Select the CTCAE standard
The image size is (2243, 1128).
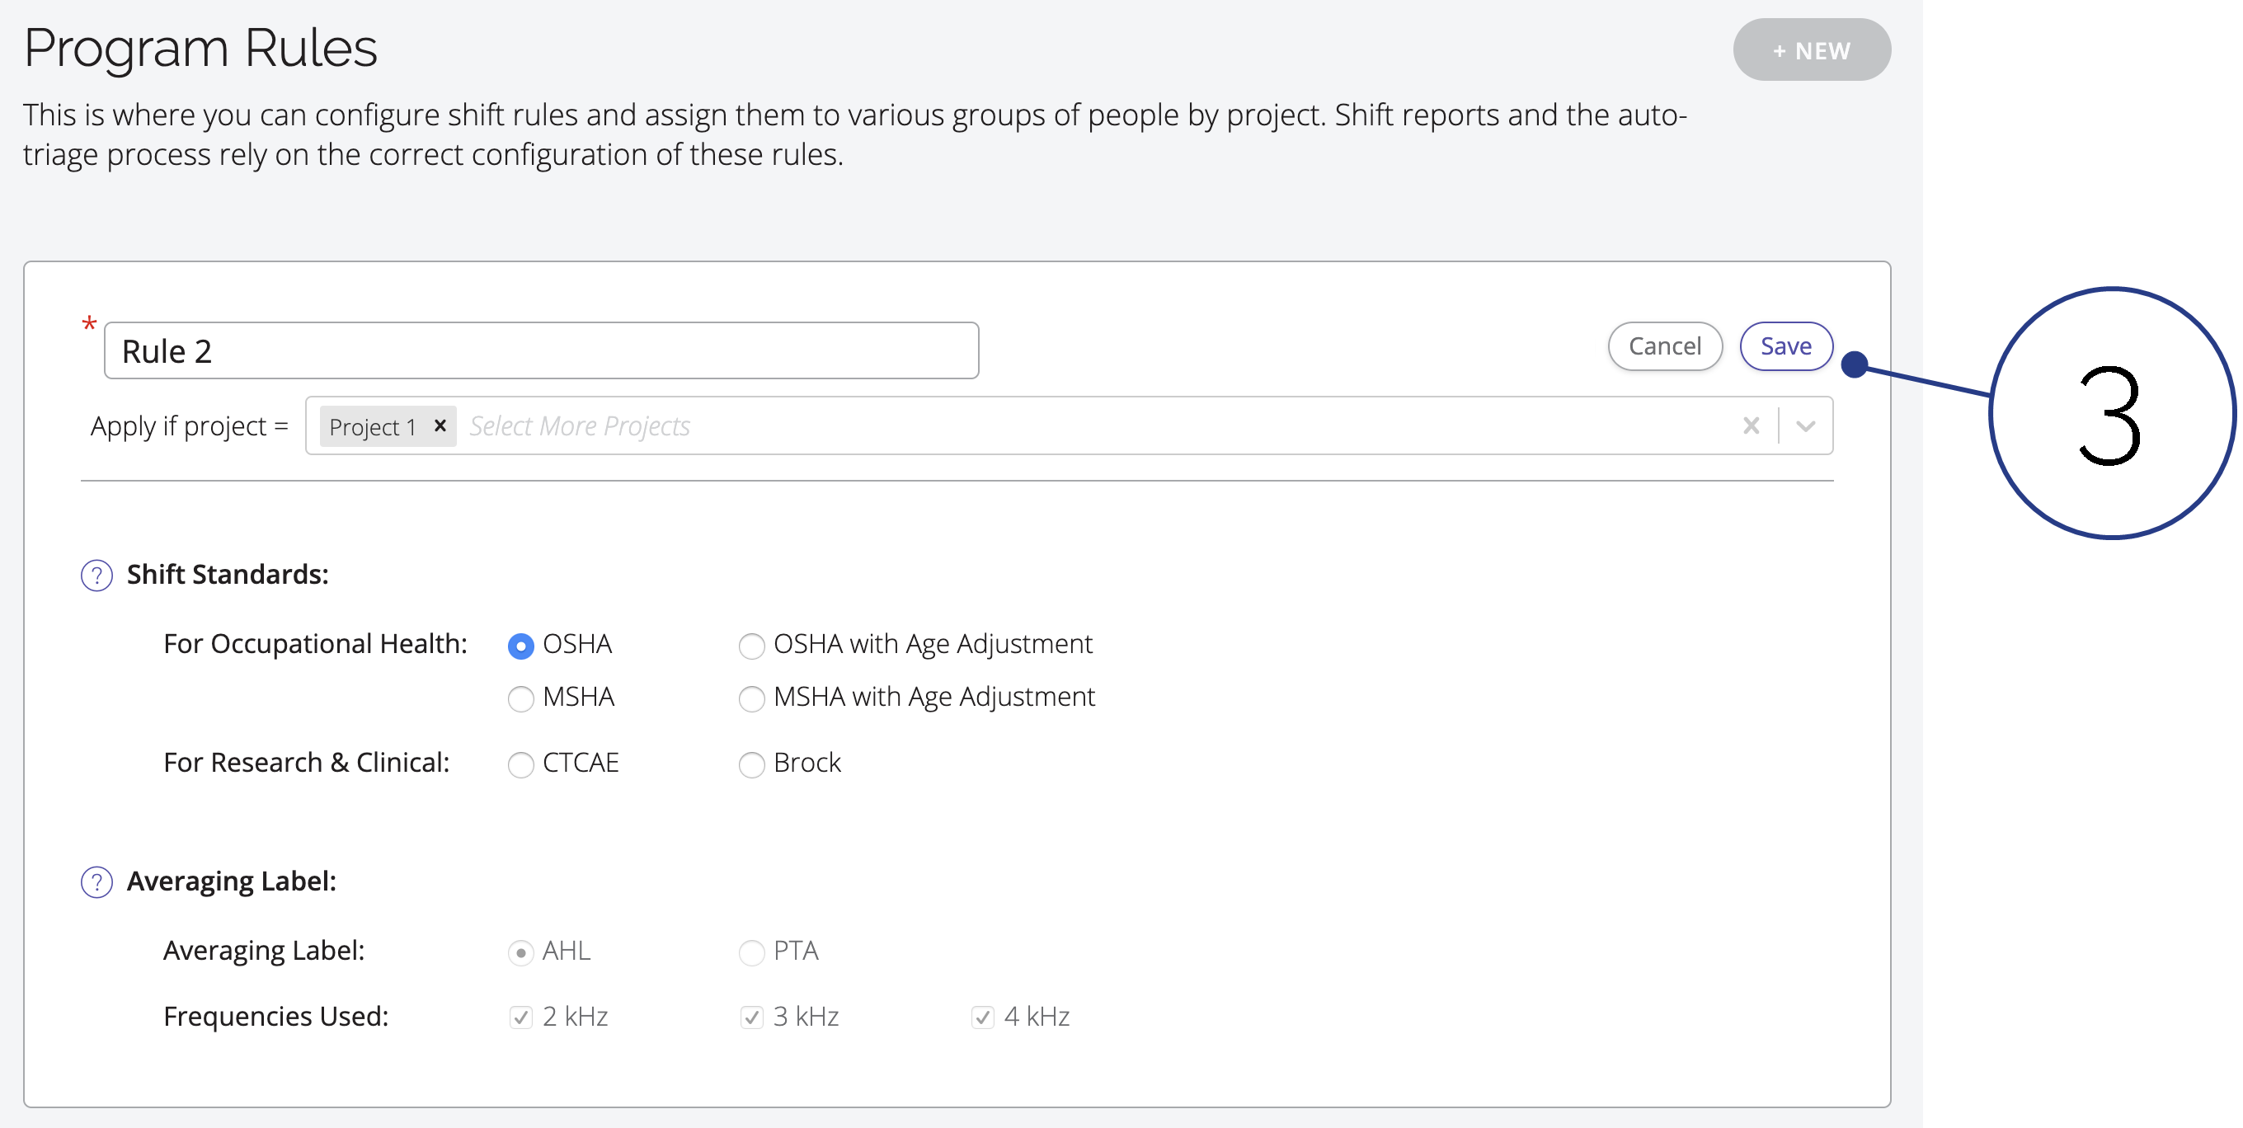point(520,764)
